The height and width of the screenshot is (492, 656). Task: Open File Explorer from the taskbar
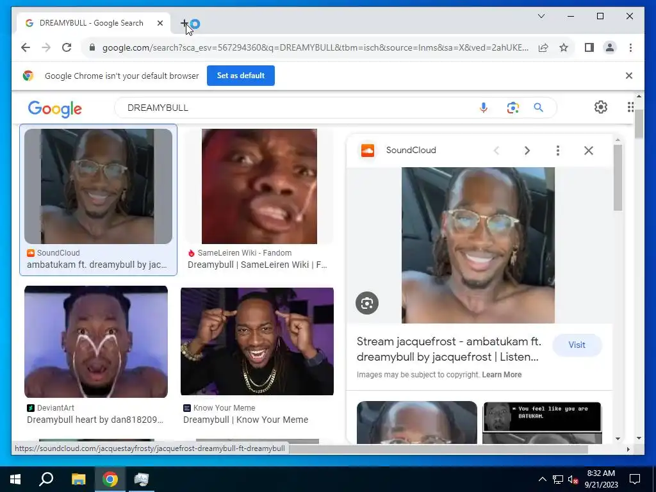[79, 479]
